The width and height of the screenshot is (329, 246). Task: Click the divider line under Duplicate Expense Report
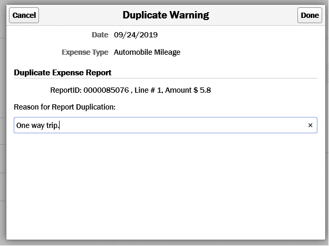click(166, 78)
